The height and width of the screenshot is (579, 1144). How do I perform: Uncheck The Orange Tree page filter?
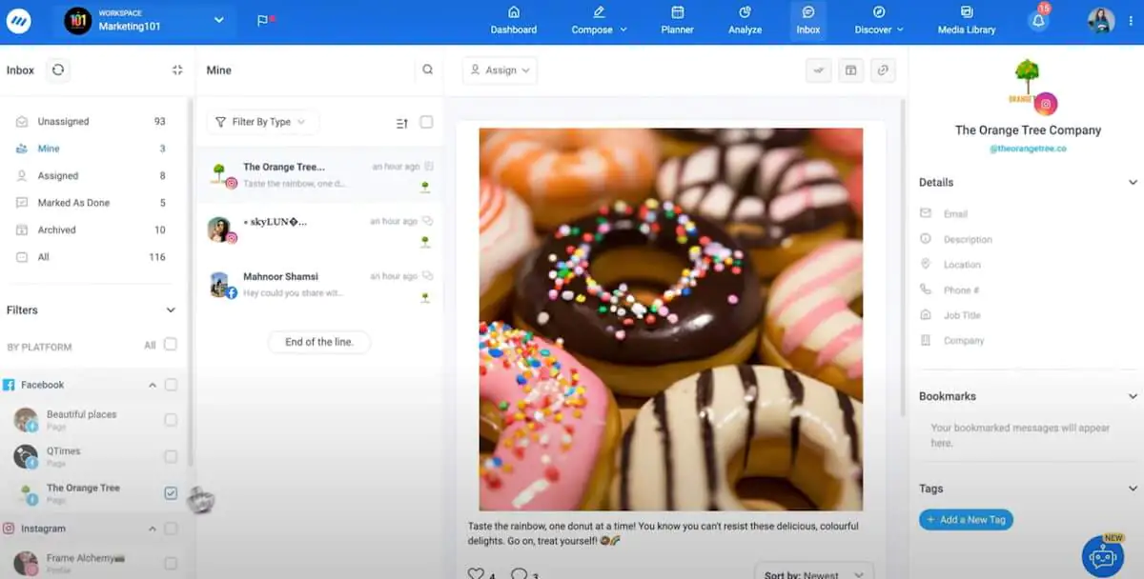(171, 493)
